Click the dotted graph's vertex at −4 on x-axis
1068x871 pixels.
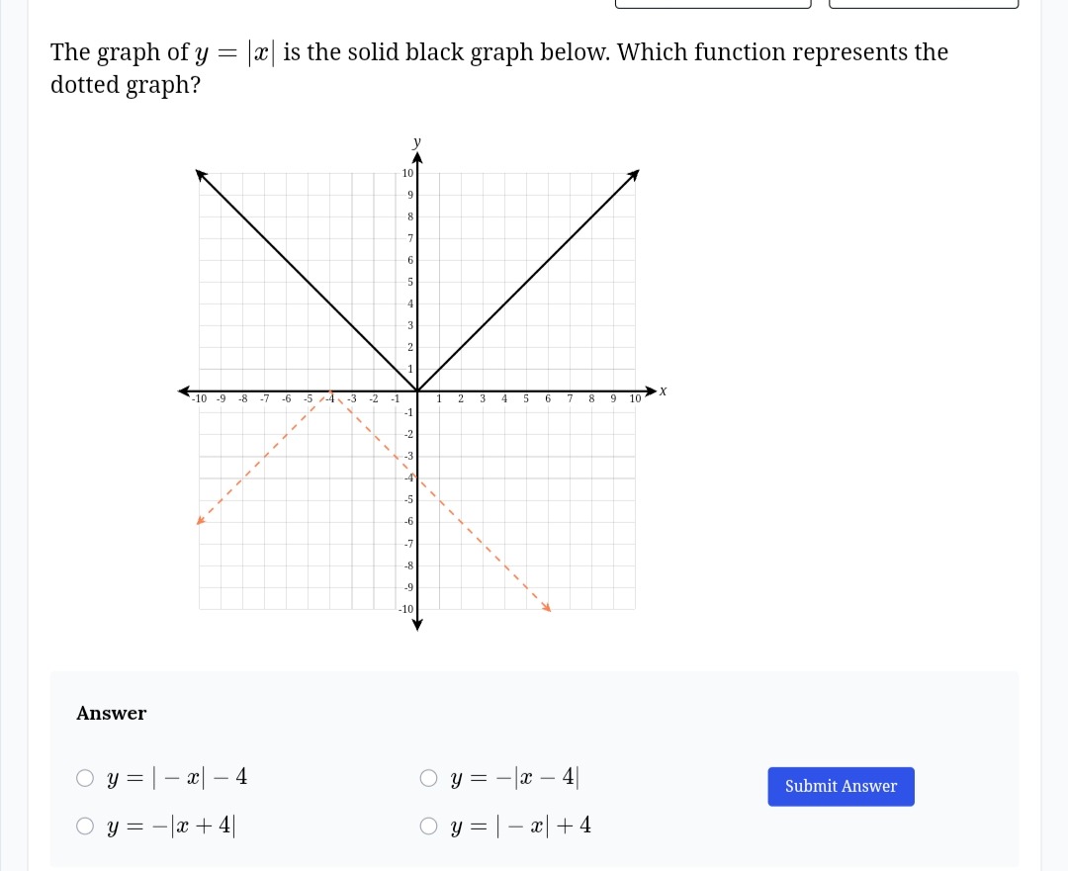pyautogui.click(x=330, y=392)
